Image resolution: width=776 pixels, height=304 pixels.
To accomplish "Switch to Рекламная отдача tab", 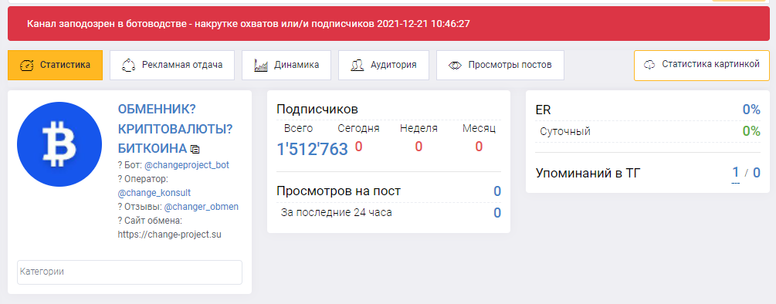I will [x=172, y=65].
